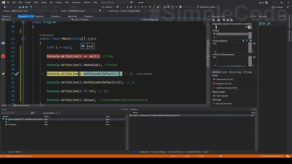Open the Main(string[] args) member dropdown
This screenshot has height=164, width=292.
(175, 20)
